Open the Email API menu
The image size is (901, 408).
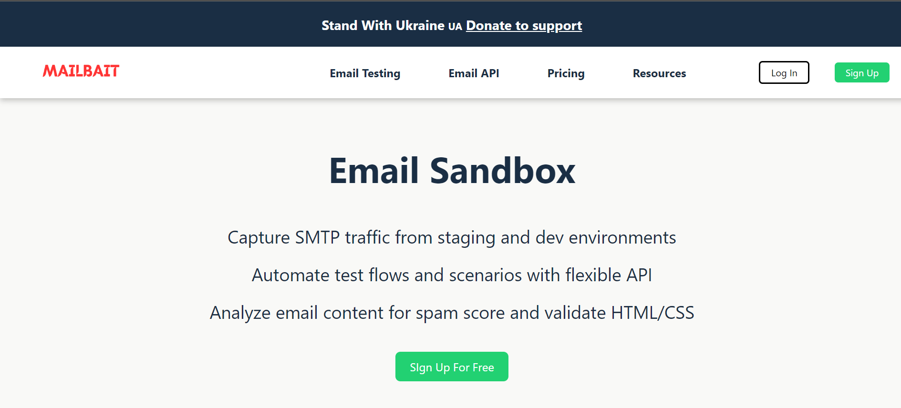[x=474, y=73]
